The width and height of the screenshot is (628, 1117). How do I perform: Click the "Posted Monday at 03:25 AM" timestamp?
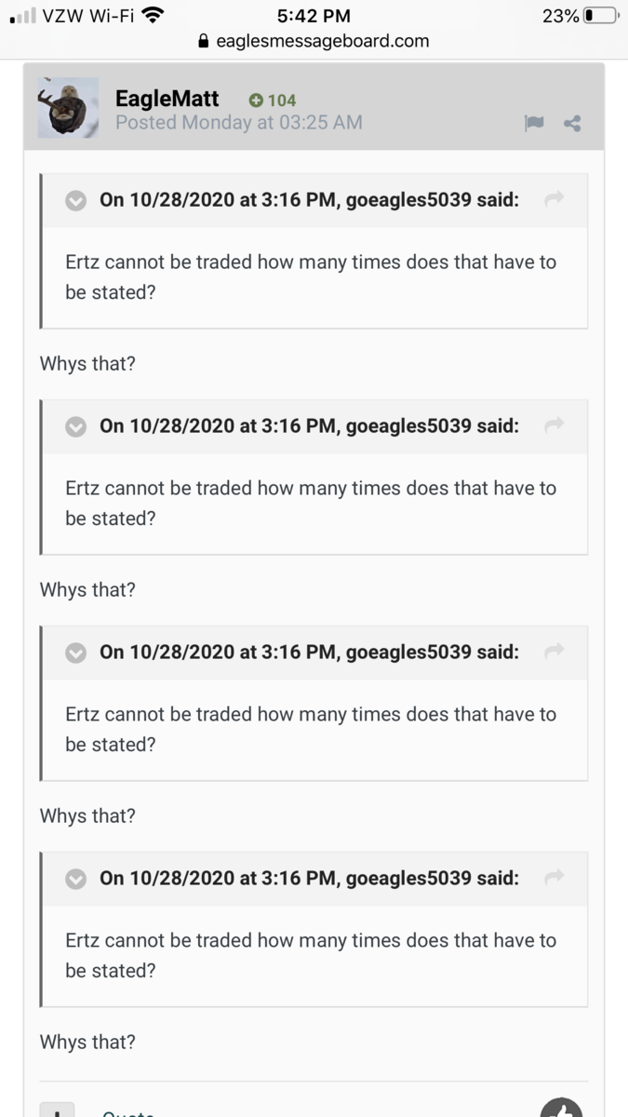pos(239,123)
